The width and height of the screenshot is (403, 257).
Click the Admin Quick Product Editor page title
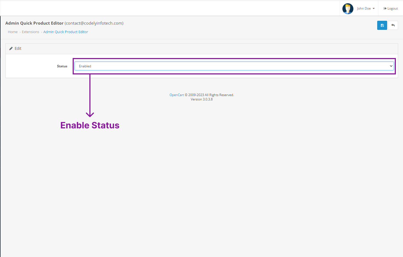tap(34, 23)
